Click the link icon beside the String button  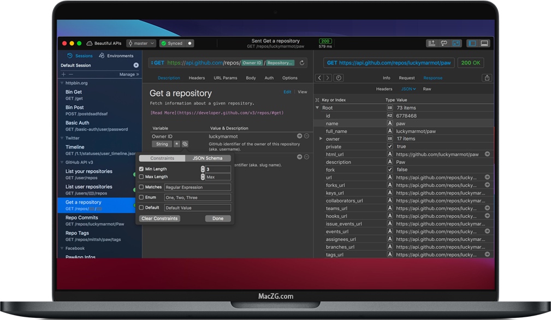pyautogui.click(x=185, y=144)
